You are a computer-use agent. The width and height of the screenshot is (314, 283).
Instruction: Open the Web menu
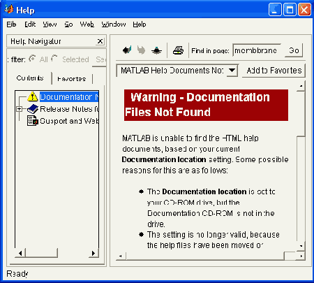(87, 24)
